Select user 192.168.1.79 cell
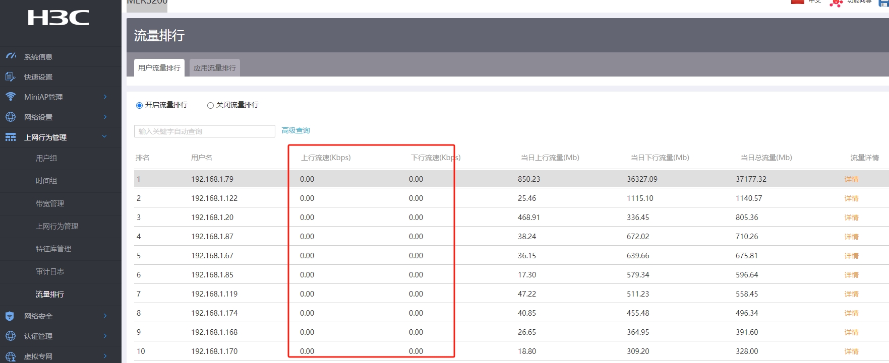 point(212,179)
